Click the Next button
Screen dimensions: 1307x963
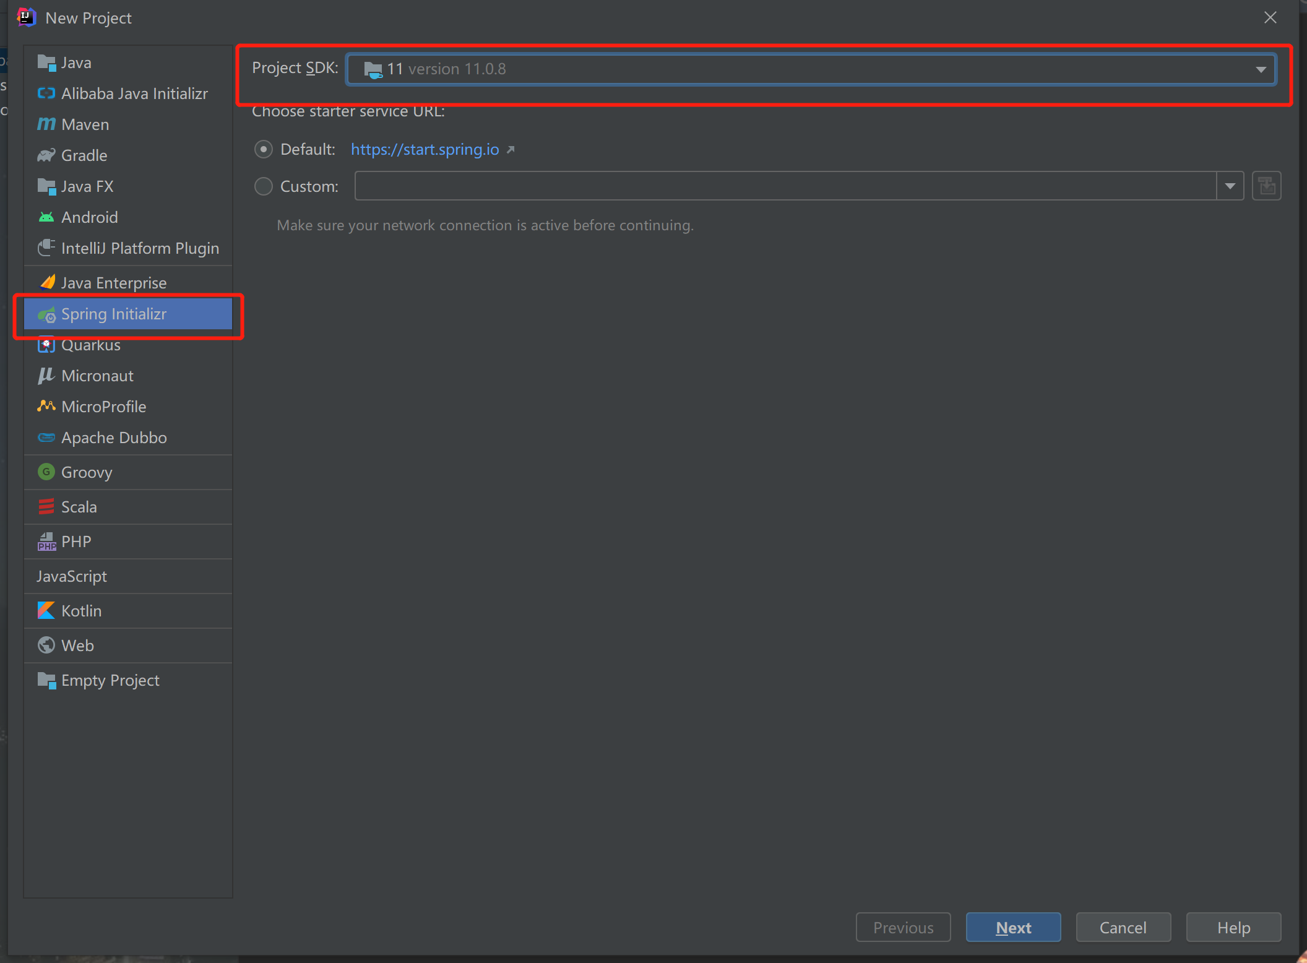coord(1013,928)
